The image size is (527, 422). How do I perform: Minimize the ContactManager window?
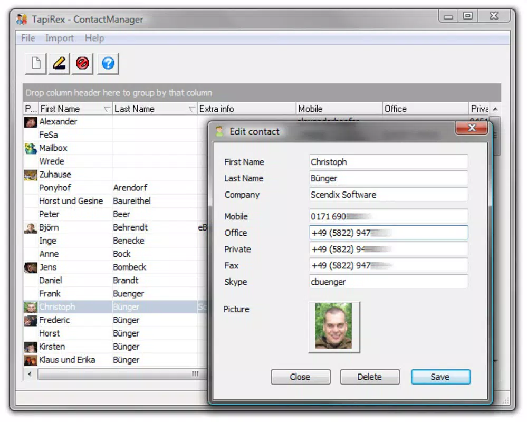point(448,16)
